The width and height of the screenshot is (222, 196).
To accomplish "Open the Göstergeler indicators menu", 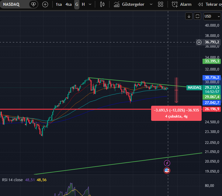I will point(129,5).
